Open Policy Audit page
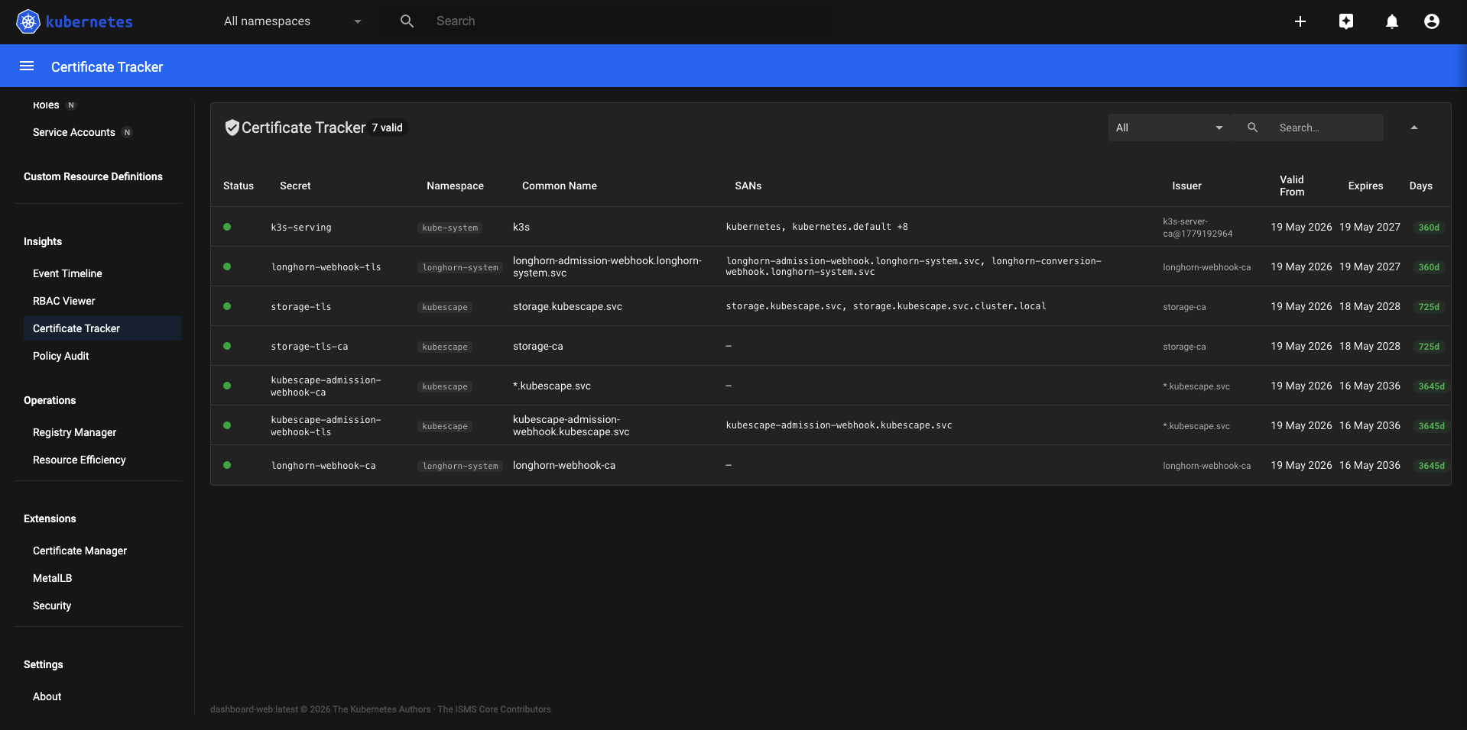Viewport: 1467px width, 730px height. click(x=61, y=356)
